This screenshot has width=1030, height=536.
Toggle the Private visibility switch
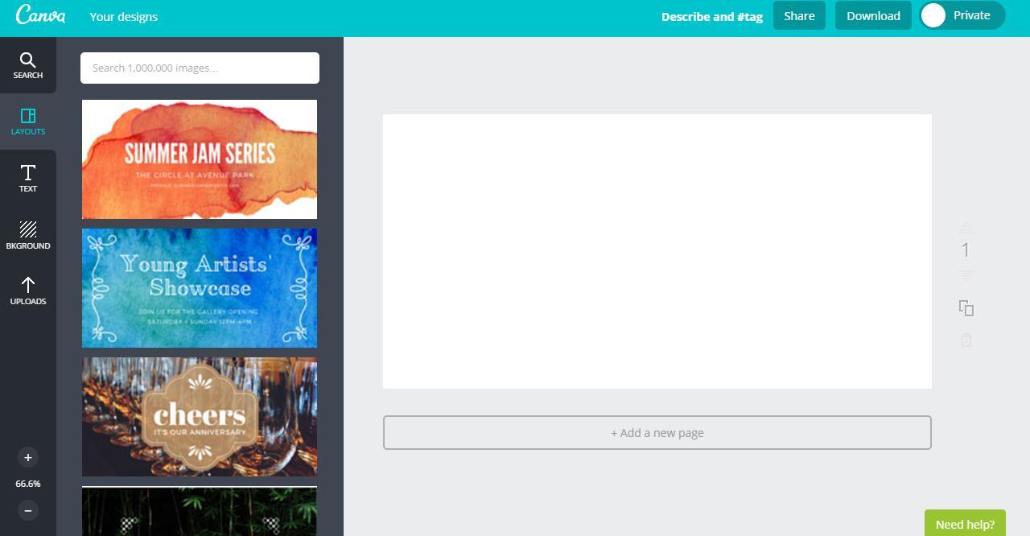point(962,15)
